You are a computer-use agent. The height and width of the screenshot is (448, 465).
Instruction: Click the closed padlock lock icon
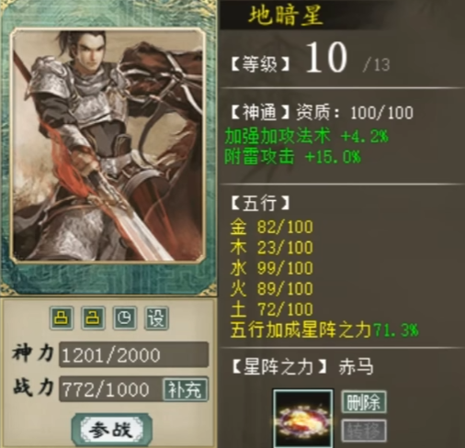click(62, 318)
